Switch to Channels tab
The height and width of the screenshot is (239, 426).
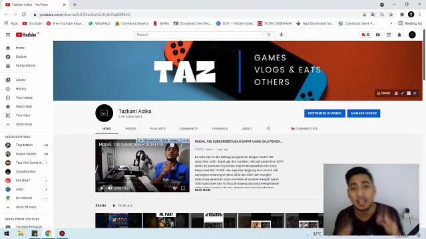pyautogui.click(x=220, y=129)
